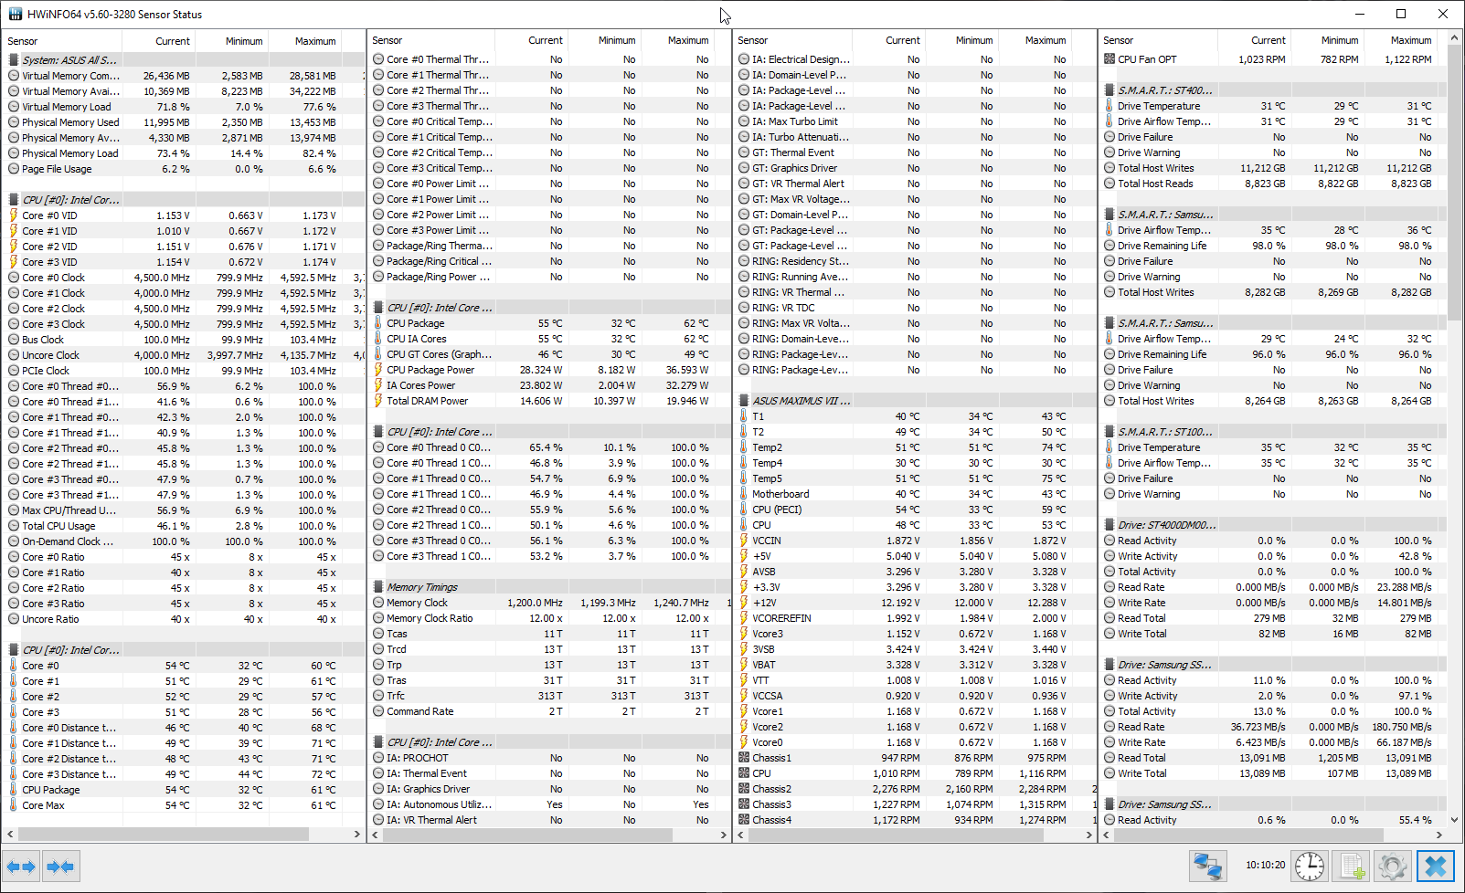The image size is (1465, 893).
Task: Select the Page File Usage row
Action: click(x=57, y=169)
